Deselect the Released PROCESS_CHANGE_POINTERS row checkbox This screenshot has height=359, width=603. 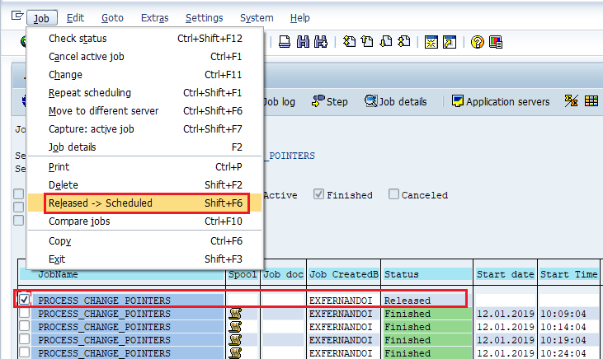pyautogui.click(x=24, y=299)
